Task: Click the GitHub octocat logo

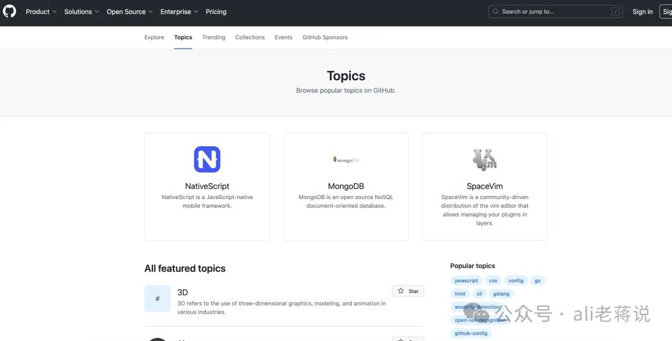Action: click(9, 11)
